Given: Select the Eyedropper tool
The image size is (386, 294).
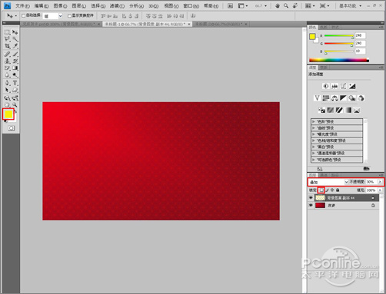Looking at the screenshot, I should [x=15, y=46].
